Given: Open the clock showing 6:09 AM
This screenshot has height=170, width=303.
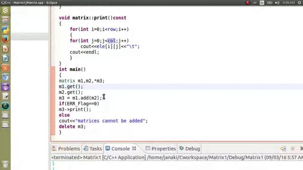Looking at the screenshot, I should pos(289,3).
